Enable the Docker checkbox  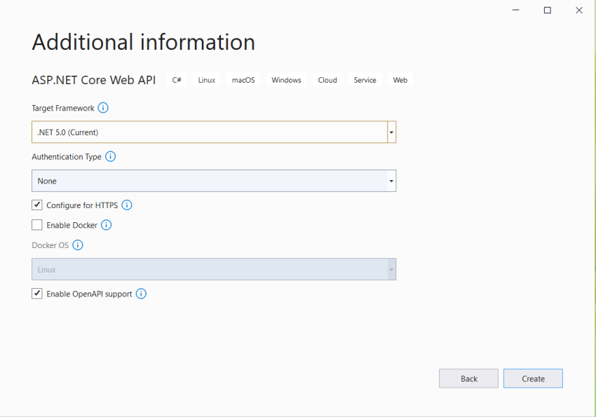click(x=36, y=225)
